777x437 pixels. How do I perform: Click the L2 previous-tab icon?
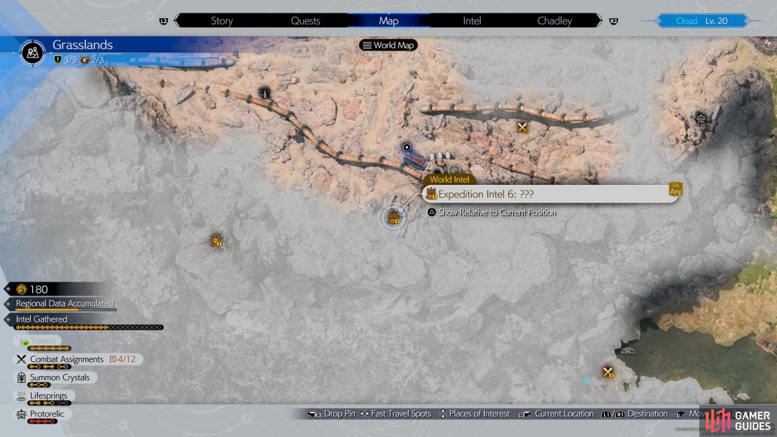tap(164, 21)
